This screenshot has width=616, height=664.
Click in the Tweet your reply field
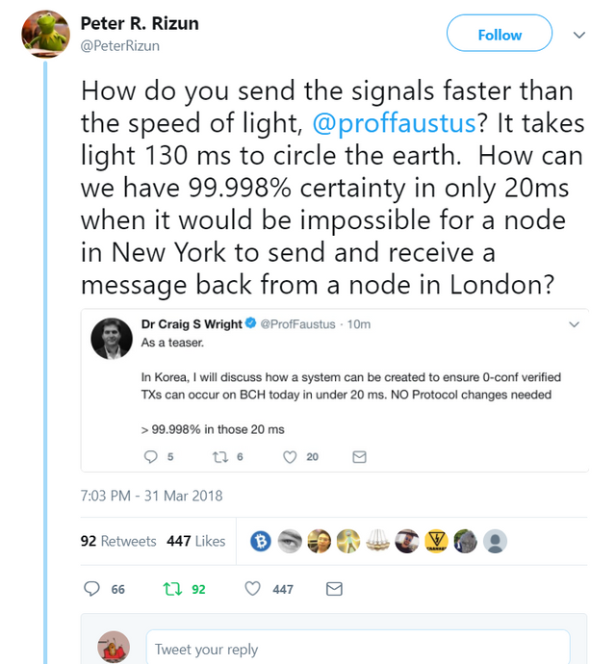coord(356,649)
